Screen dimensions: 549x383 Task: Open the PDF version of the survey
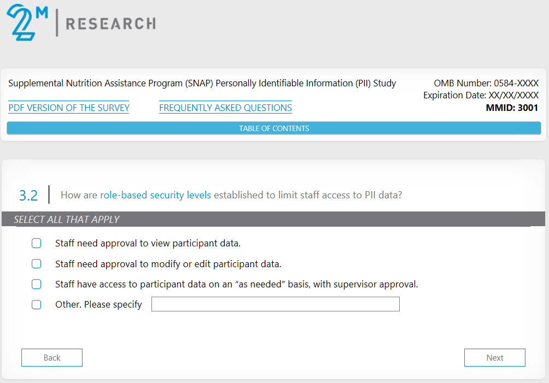pyautogui.click(x=69, y=108)
